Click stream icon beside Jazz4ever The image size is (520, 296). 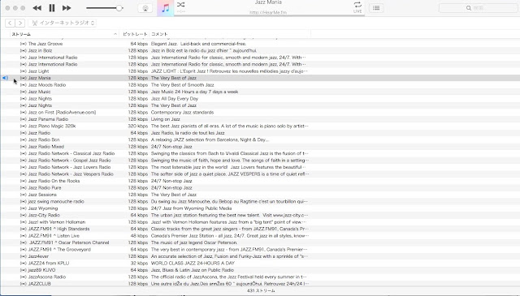coord(24,256)
